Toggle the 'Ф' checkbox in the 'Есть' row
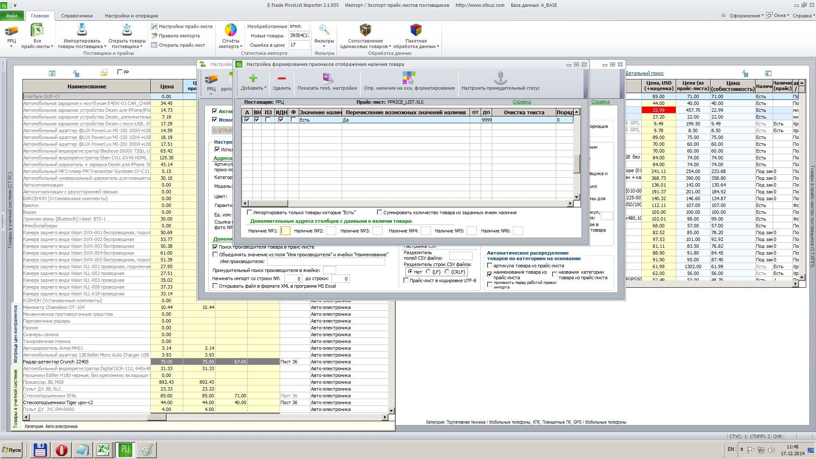This screenshot has width=816, height=459. click(293, 120)
